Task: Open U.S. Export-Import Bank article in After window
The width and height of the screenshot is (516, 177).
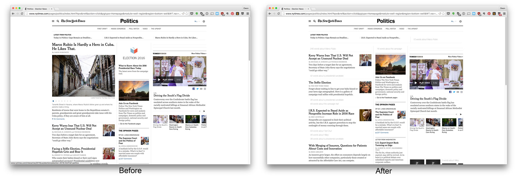Action: click(387, 144)
